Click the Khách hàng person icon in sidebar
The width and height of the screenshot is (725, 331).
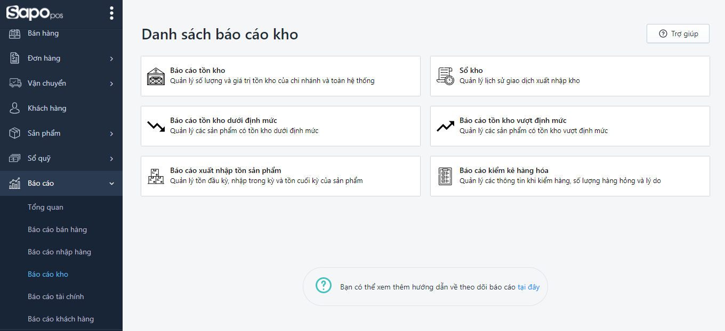15,108
